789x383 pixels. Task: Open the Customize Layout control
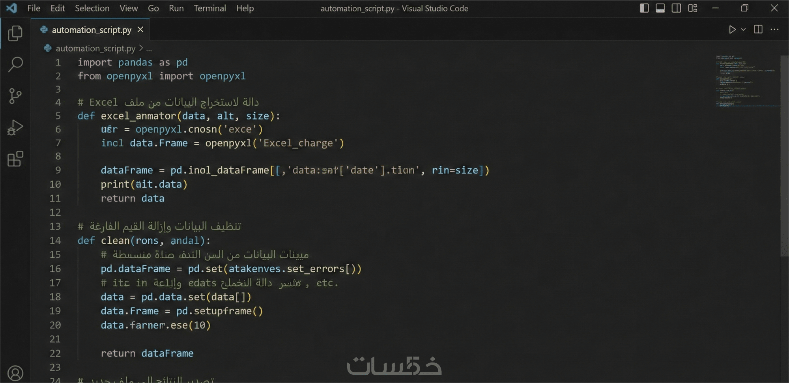pos(693,8)
